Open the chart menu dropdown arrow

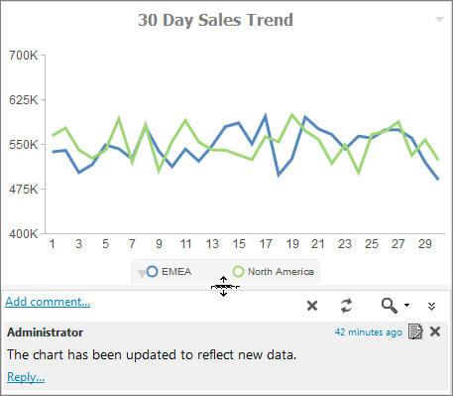click(439, 19)
